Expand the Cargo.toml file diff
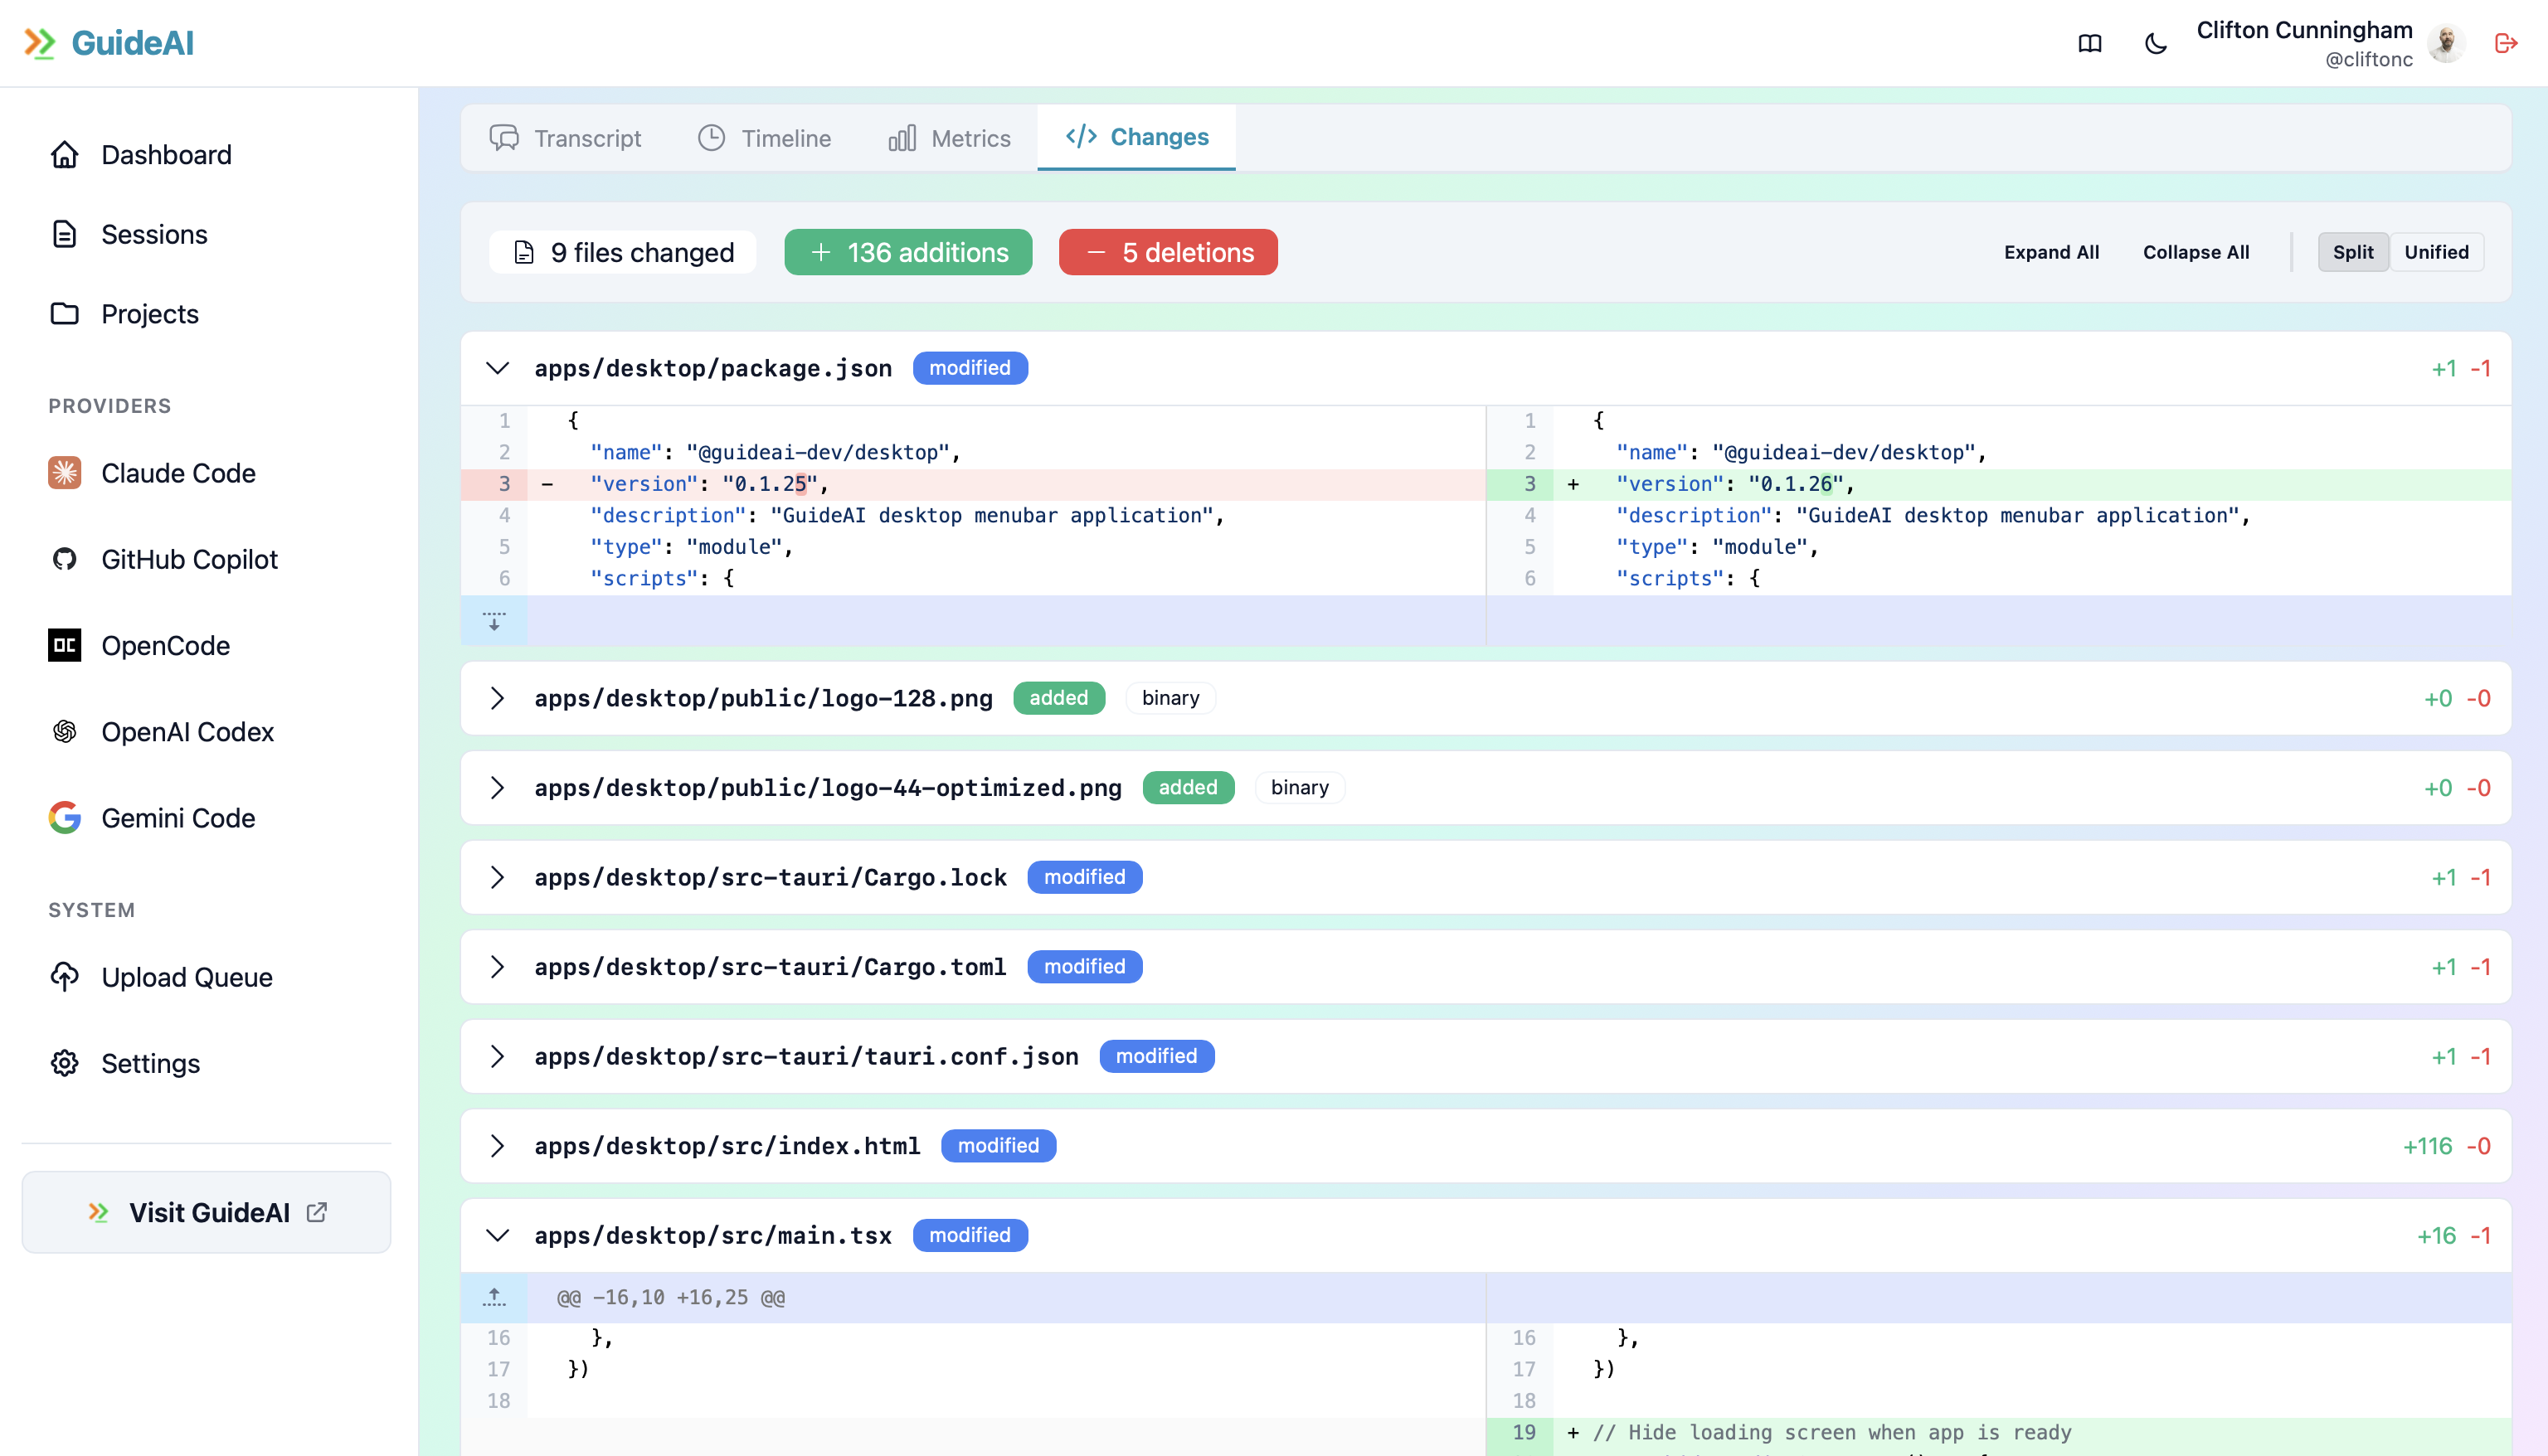Screen dimensions: 2548x1456 [497, 967]
